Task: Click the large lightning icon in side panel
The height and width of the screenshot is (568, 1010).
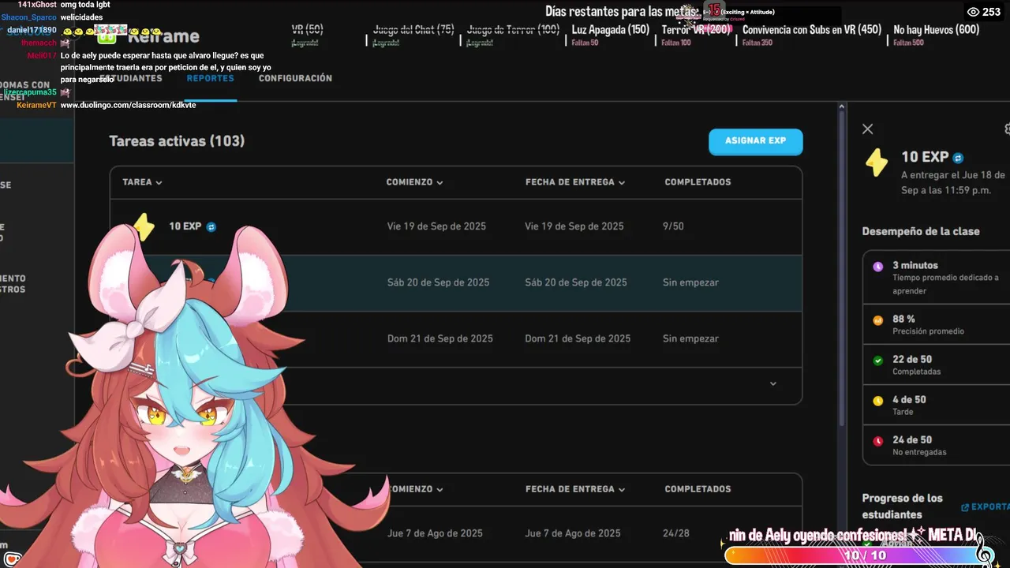Action: (x=876, y=162)
